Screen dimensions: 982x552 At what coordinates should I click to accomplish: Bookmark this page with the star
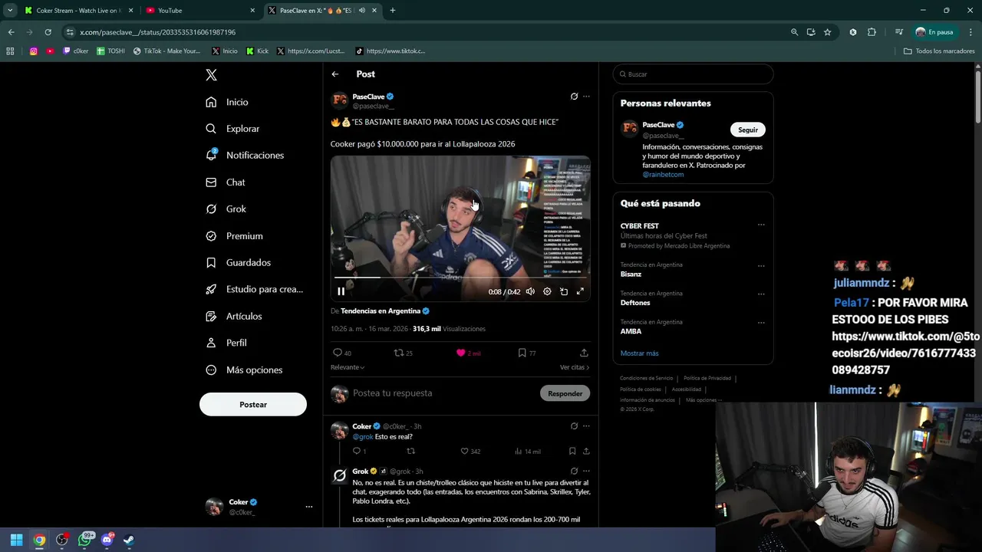pos(827,32)
